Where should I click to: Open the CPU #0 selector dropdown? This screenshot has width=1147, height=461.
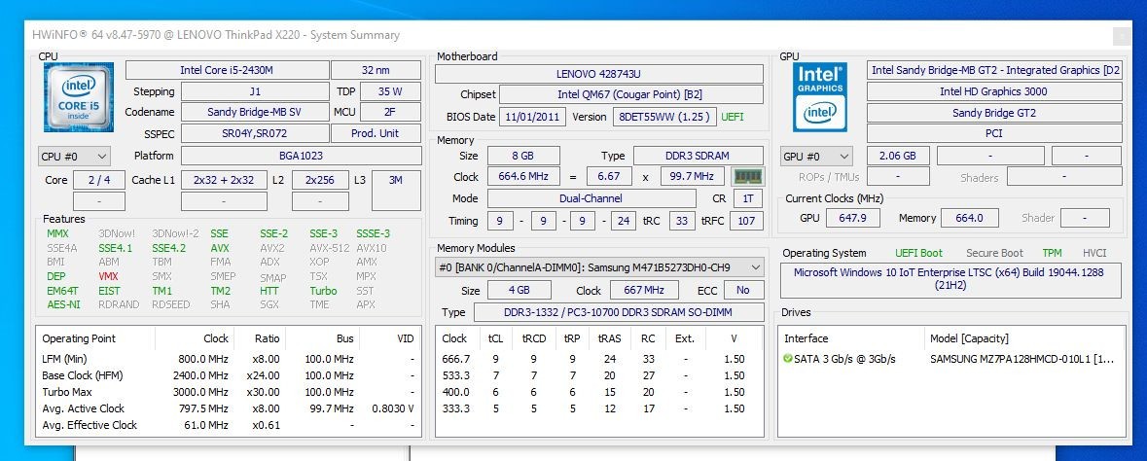[x=74, y=156]
